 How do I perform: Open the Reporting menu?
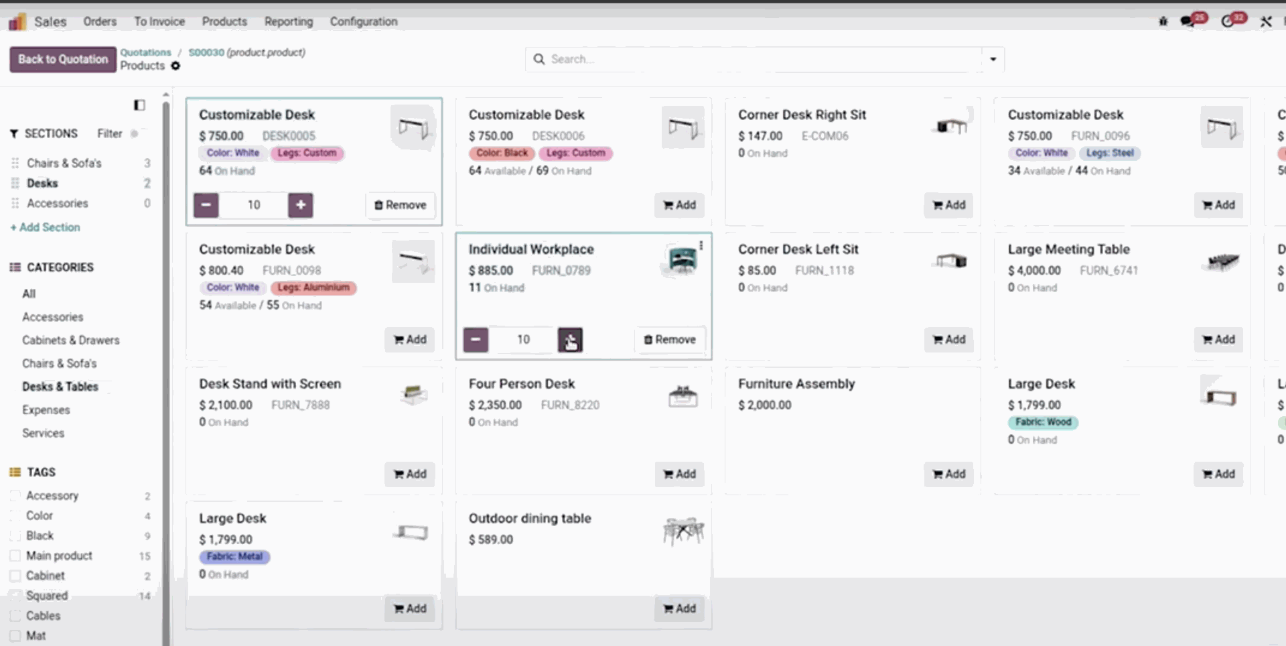pyautogui.click(x=289, y=21)
